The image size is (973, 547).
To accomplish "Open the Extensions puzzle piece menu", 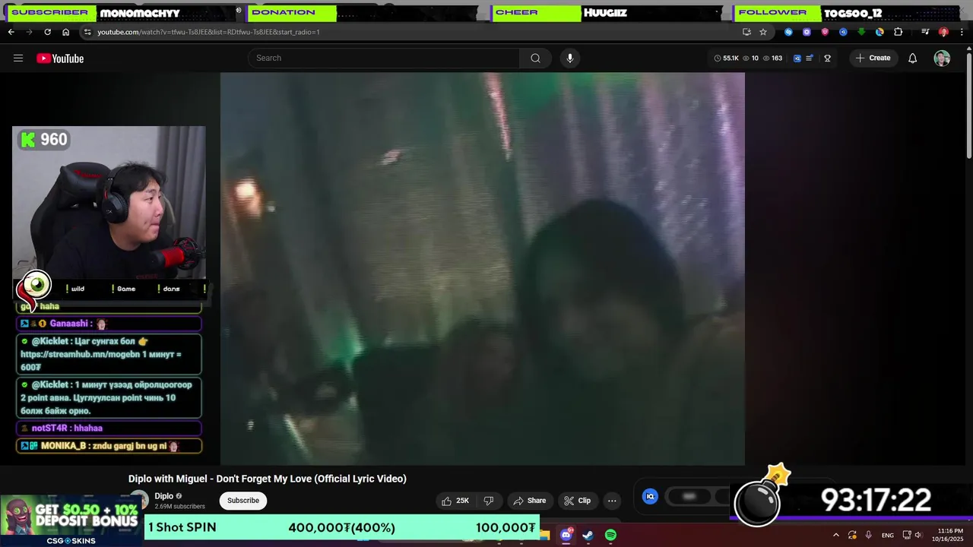I will 899,32.
